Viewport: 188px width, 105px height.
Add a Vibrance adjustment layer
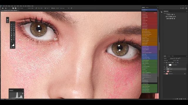coord(174,15)
